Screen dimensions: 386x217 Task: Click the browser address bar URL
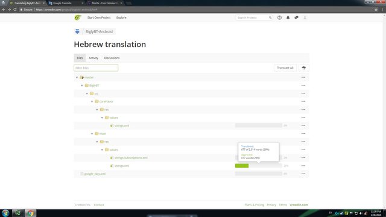[x=66, y=10]
